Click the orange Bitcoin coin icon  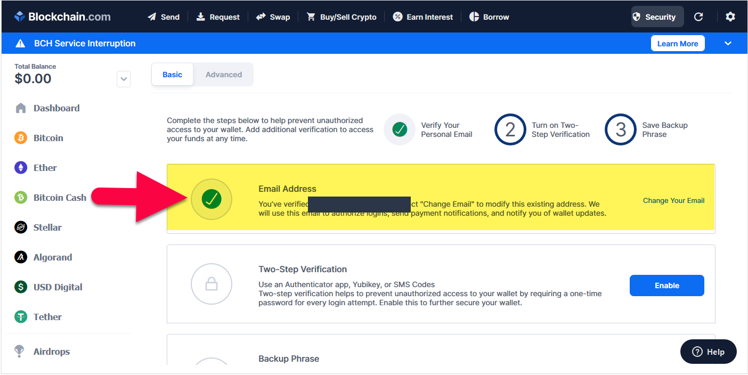coord(20,138)
